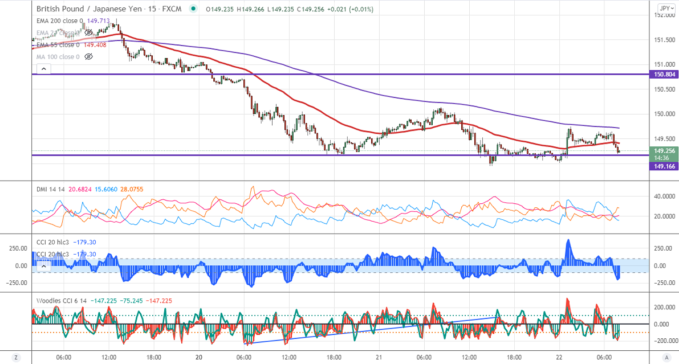
Task: Select the upper CCI 20 hlc3 legend
Action: [52, 242]
